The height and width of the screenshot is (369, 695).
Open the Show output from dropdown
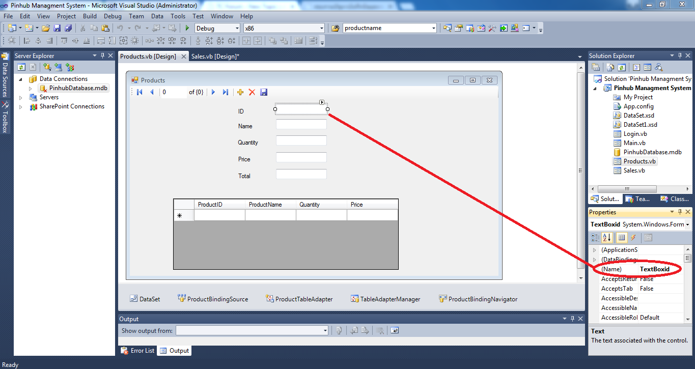click(x=325, y=331)
